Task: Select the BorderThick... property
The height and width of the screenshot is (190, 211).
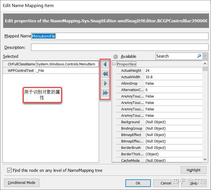Action: (159, 154)
